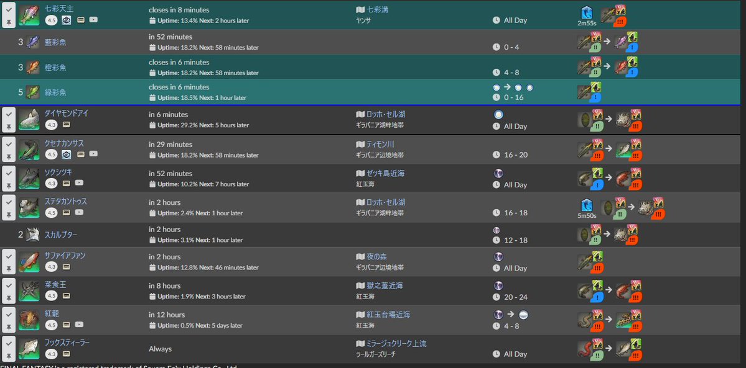746x368 pixels.
Task: Click the Fish Eyes icon under クセナカンサス
Action: [x=67, y=154]
